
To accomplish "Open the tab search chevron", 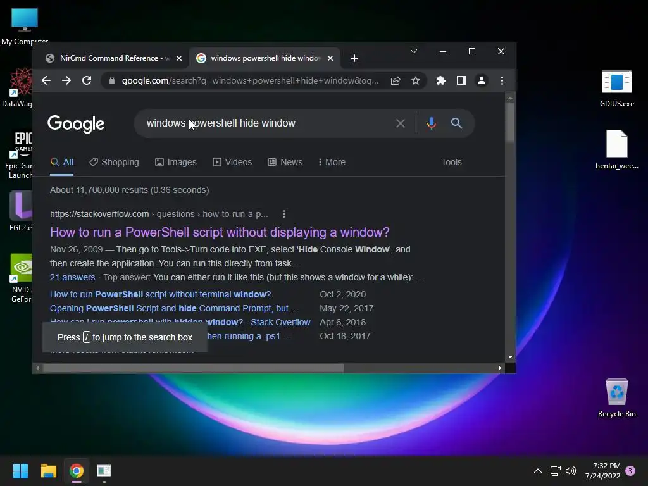I will coord(414,51).
